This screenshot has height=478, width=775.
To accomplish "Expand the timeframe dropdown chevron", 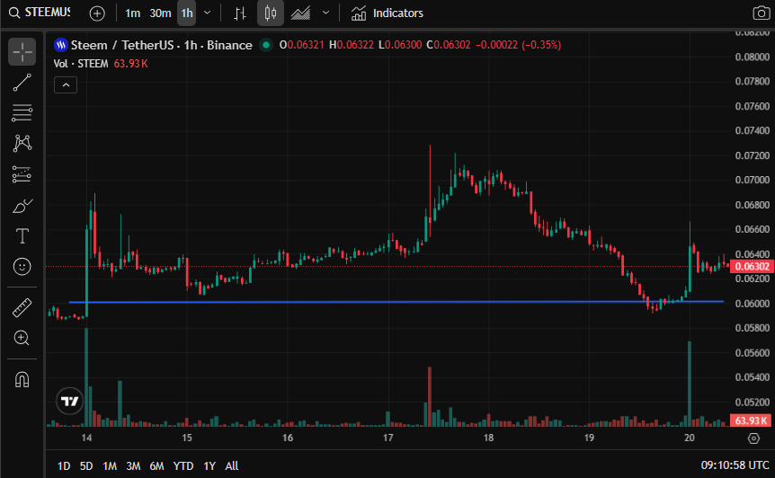I will coord(208,13).
